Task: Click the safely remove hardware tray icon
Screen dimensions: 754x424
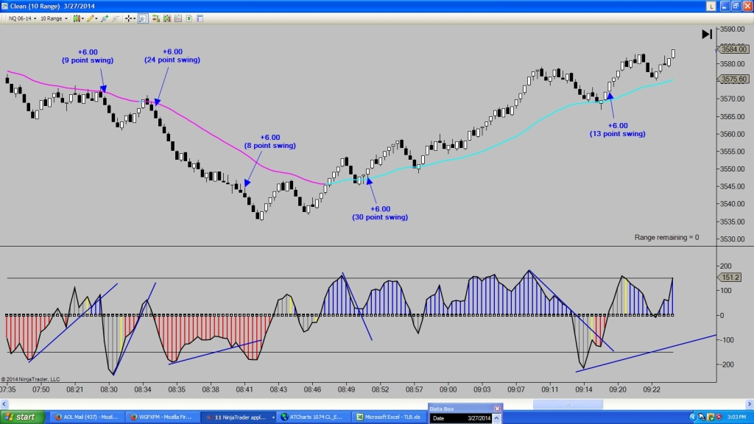Action: [x=702, y=417]
